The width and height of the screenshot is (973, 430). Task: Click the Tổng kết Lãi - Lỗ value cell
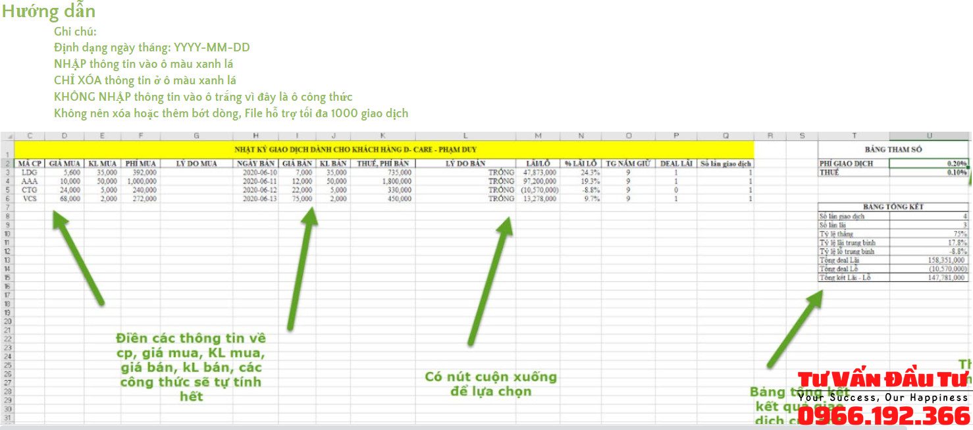click(x=928, y=278)
